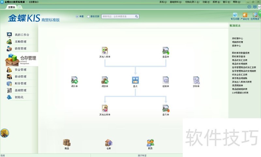Open the 组装单 icon
Viewport: 261px width, 157px height.
[x=166, y=80]
